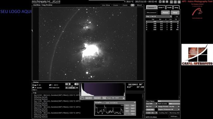
Task: Click the L icon in the title bar
Action: click(x=163, y=2)
